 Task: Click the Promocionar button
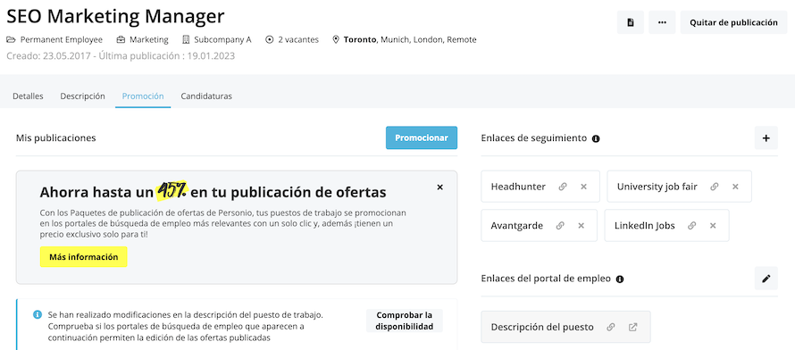(422, 137)
